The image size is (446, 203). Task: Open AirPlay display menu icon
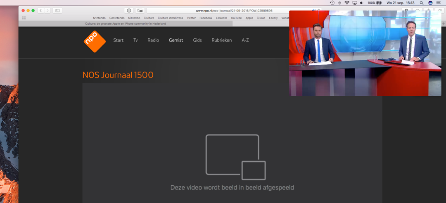click(355, 3)
